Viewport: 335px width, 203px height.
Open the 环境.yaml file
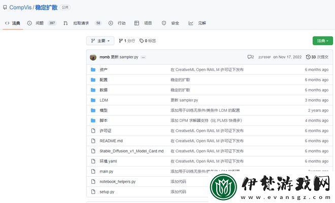point(108,161)
